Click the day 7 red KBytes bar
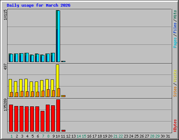 [42, 121]
